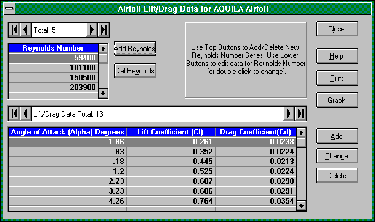
Task: Click the Del Reynolds button
Action: [135, 71]
